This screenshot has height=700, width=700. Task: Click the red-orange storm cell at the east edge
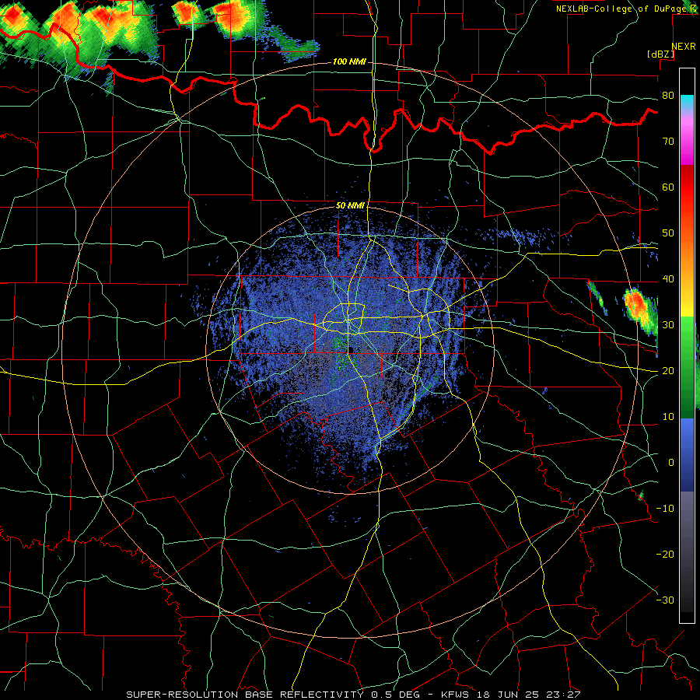tap(641, 310)
